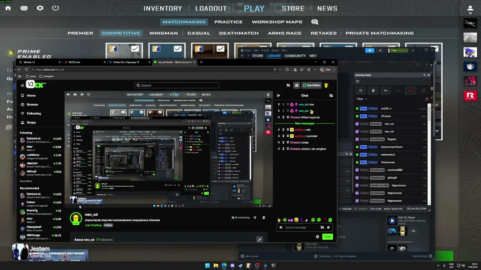Open File Explorer from the taskbar
Image resolution: width=481 pixels, height=270 pixels.
216,266
